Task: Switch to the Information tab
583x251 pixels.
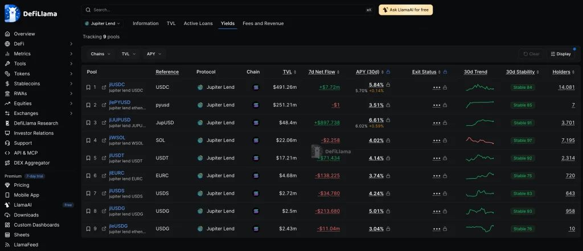Action: tap(145, 23)
